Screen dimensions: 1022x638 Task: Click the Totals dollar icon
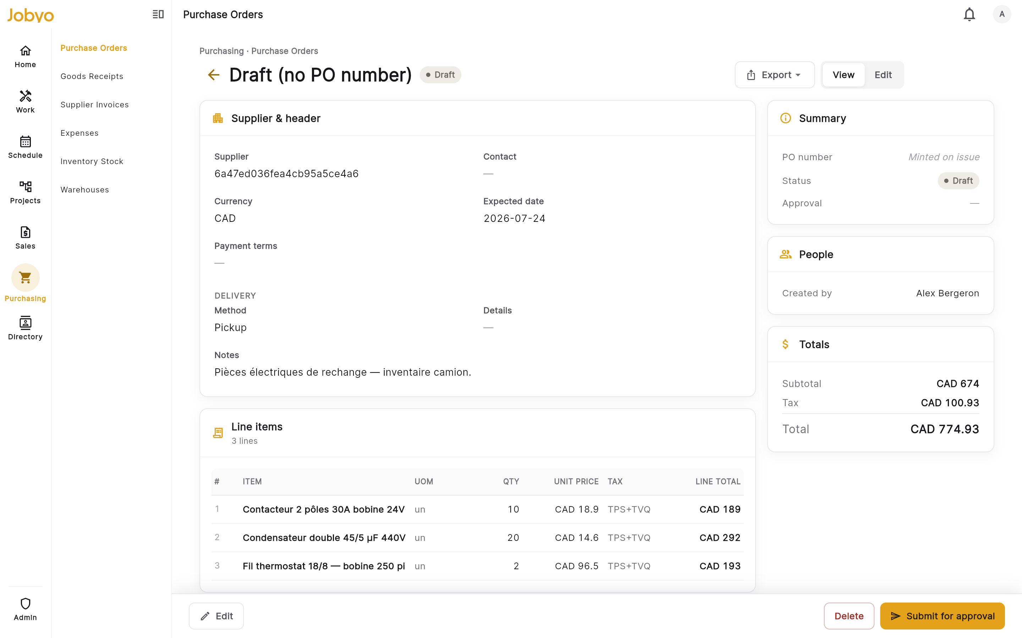pos(786,344)
